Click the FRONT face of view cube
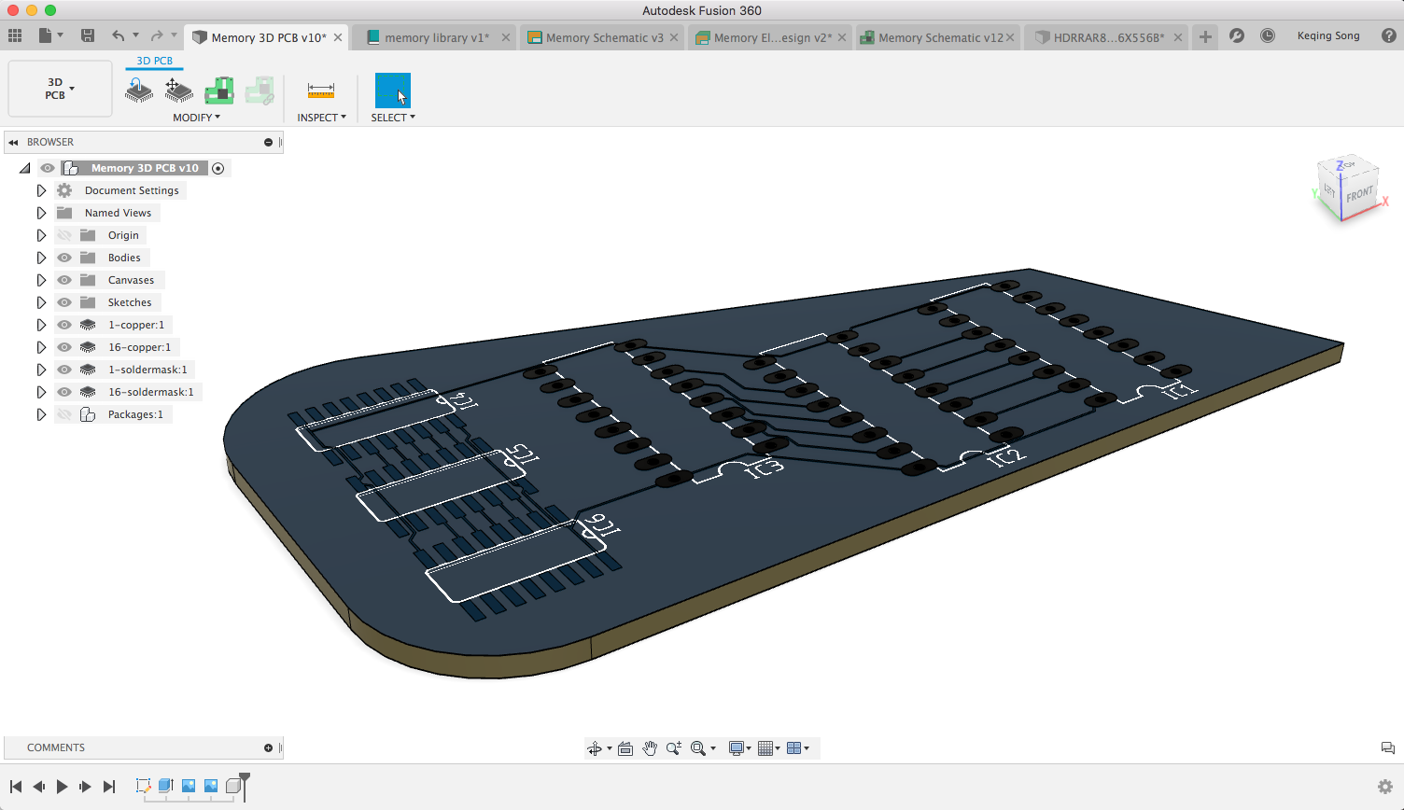The image size is (1404, 810). (1359, 194)
